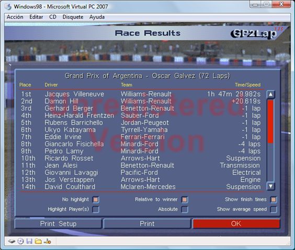The height and width of the screenshot is (250, 295).
Task: Minimize the Virtual PC window
Action: [x=255, y=5]
